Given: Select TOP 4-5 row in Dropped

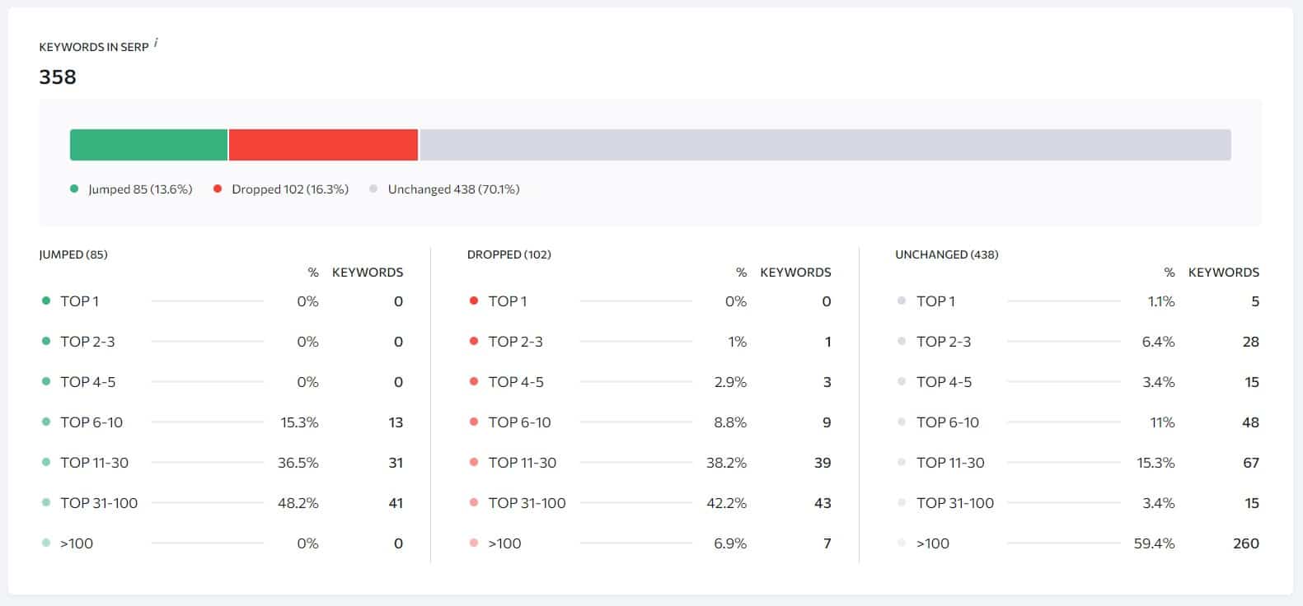Looking at the screenshot, I should [649, 382].
